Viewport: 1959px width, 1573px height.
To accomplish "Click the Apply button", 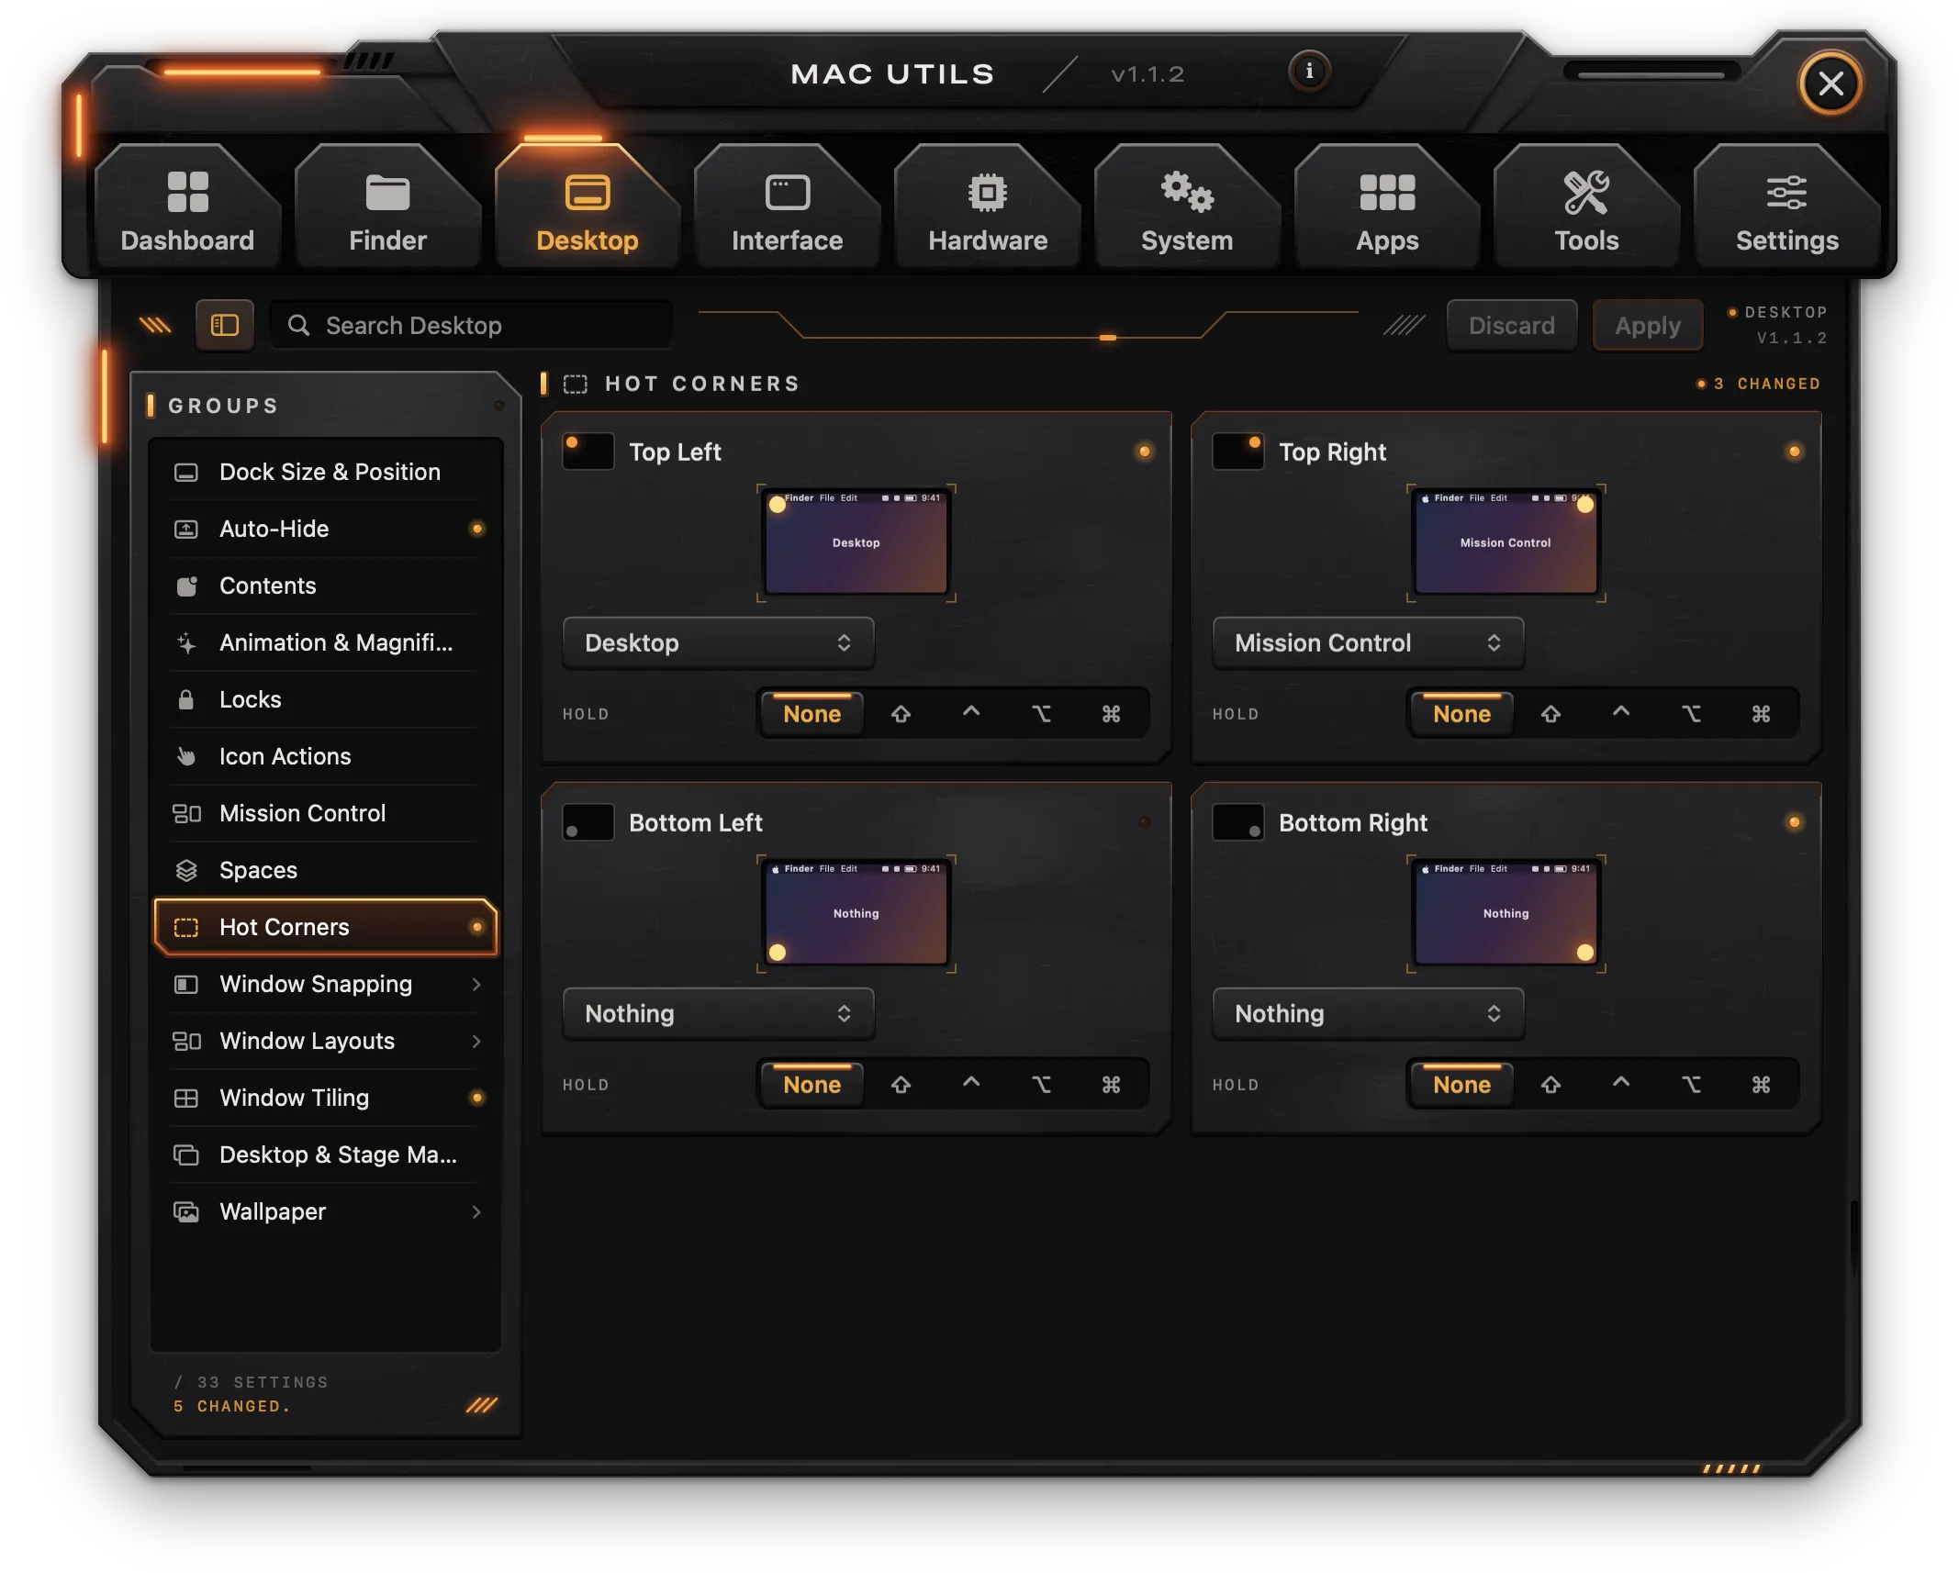I will tap(1648, 326).
